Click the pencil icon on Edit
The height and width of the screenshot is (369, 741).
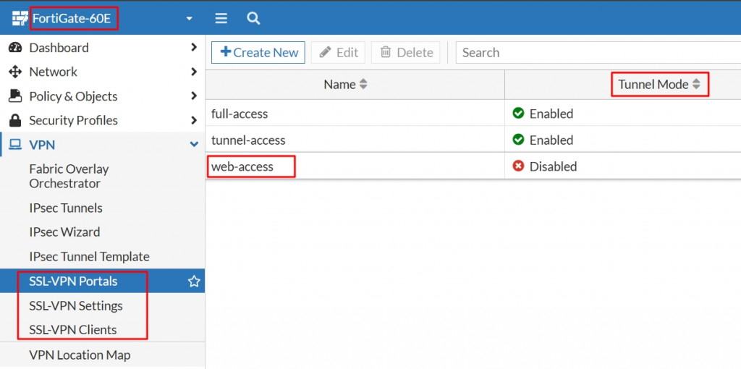(x=325, y=52)
